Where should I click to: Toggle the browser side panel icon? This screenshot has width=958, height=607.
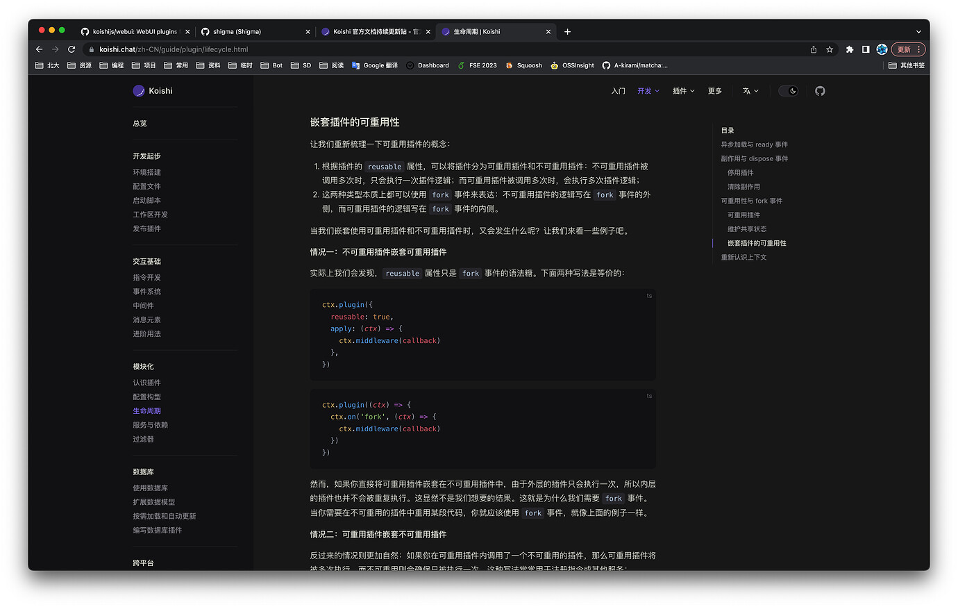[866, 49]
